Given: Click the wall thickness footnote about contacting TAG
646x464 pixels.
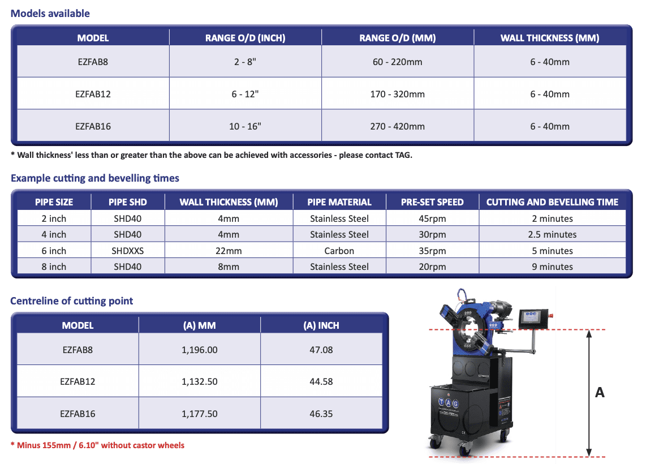Looking at the screenshot, I should pyautogui.click(x=212, y=156).
